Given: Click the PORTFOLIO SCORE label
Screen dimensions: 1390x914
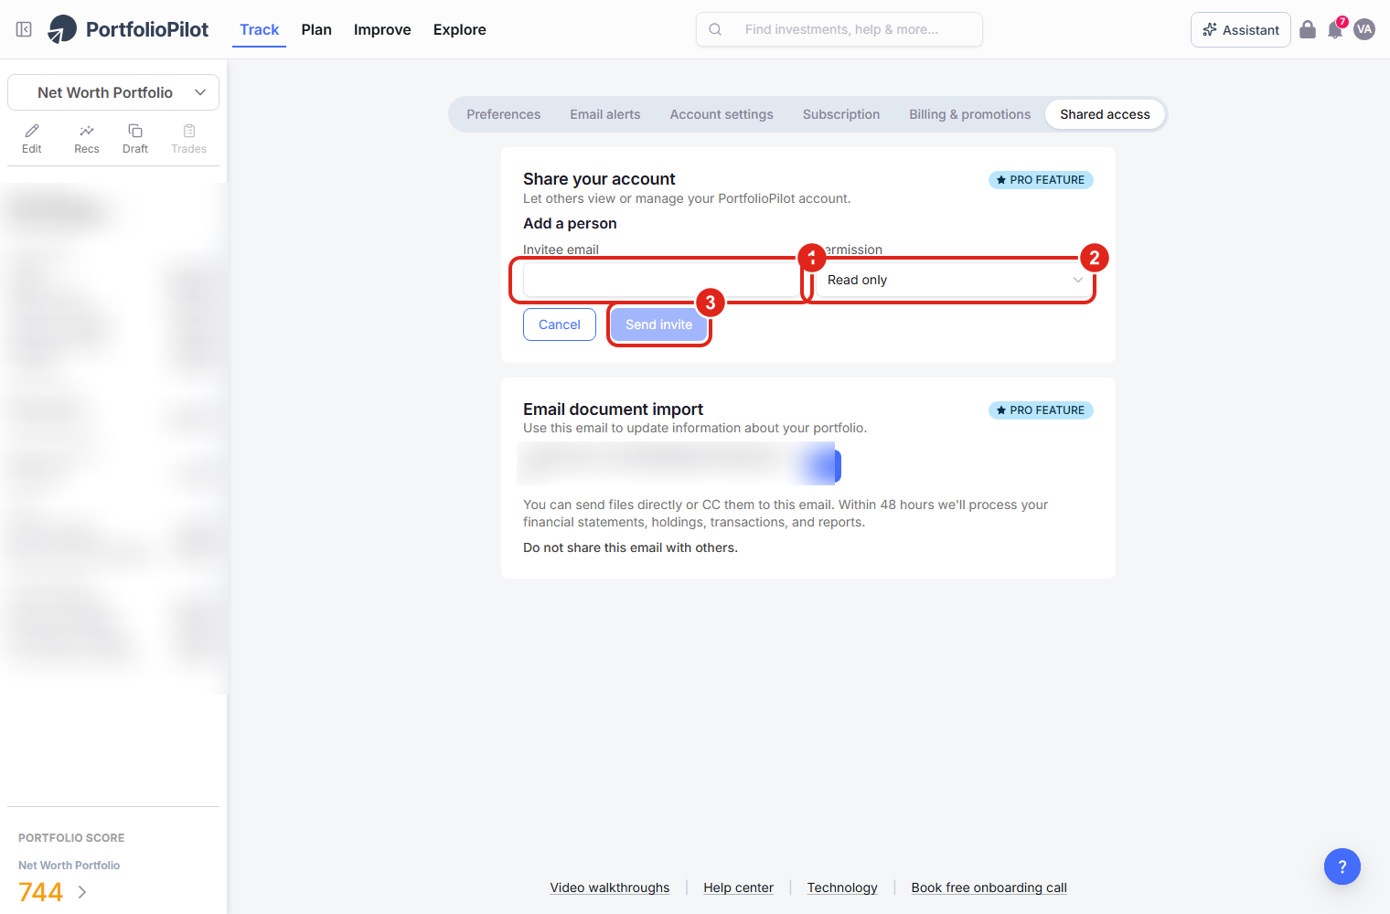Looking at the screenshot, I should 71,837.
